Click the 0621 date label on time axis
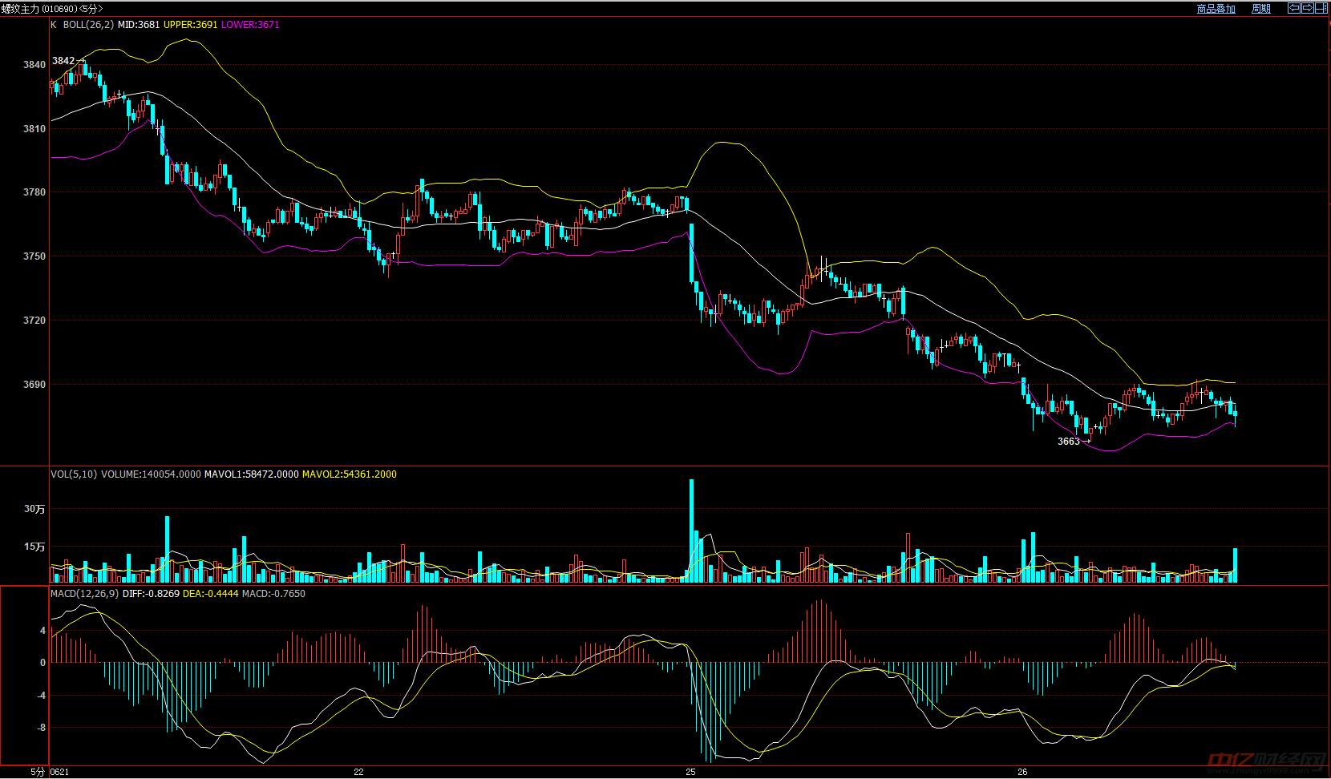This screenshot has height=779, width=1331. 59,773
